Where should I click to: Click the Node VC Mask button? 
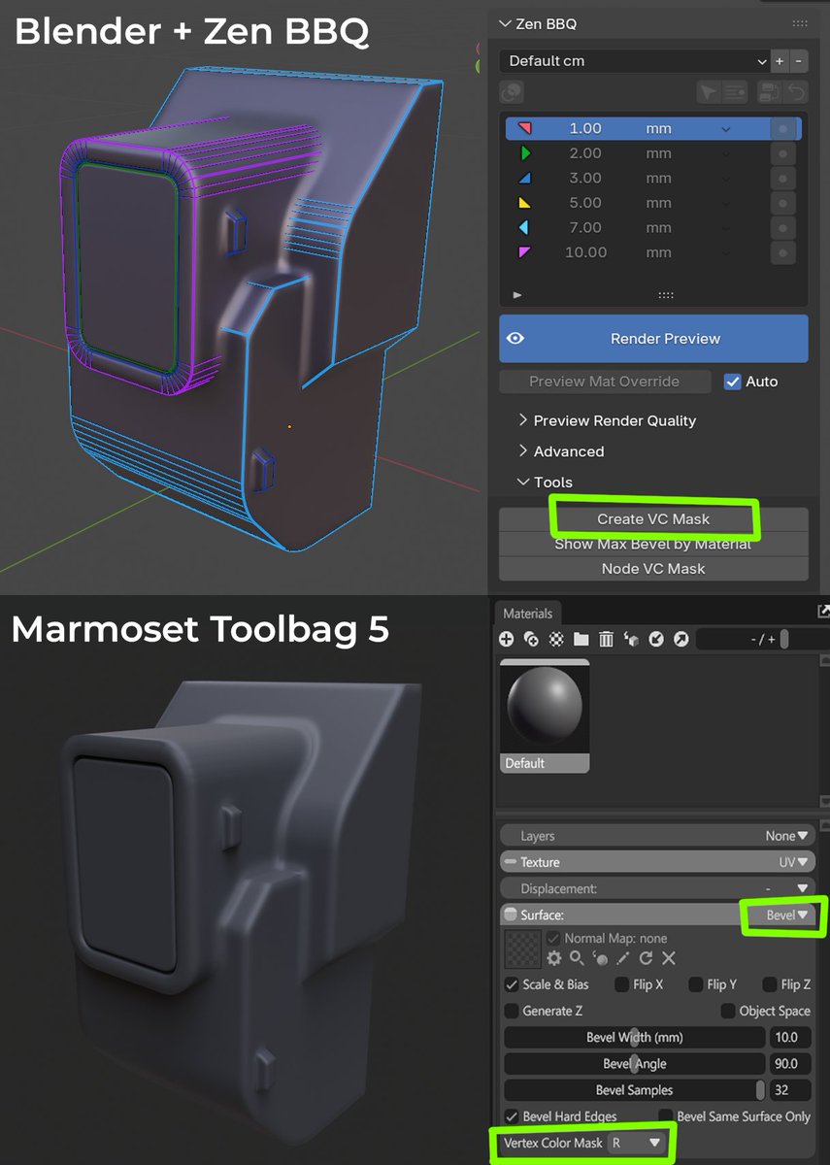(653, 569)
